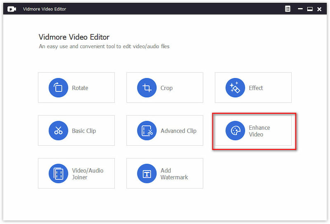Click the Effect magic wand icon
The image size is (330, 224).
tap(235, 88)
